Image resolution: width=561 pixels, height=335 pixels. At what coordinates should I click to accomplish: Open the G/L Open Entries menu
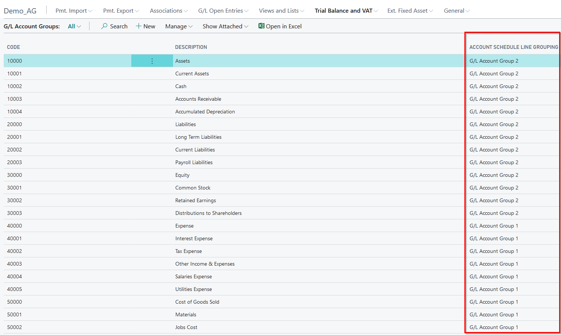(223, 11)
